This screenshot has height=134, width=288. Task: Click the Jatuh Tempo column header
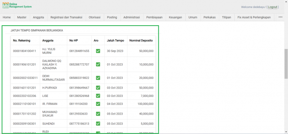pyautogui.click(x=116, y=40)
